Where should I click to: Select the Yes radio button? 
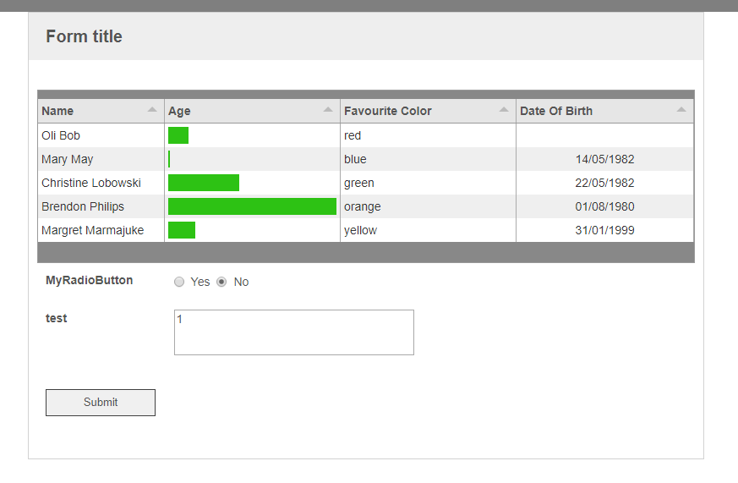point(179,282)
